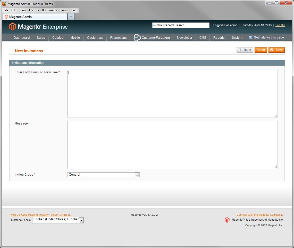Open the Interface Locale dropdown
The height and width of the screenshot is (248, 294).
pos(81,220)
